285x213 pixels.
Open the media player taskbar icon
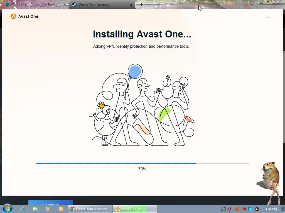click(48, 209)
